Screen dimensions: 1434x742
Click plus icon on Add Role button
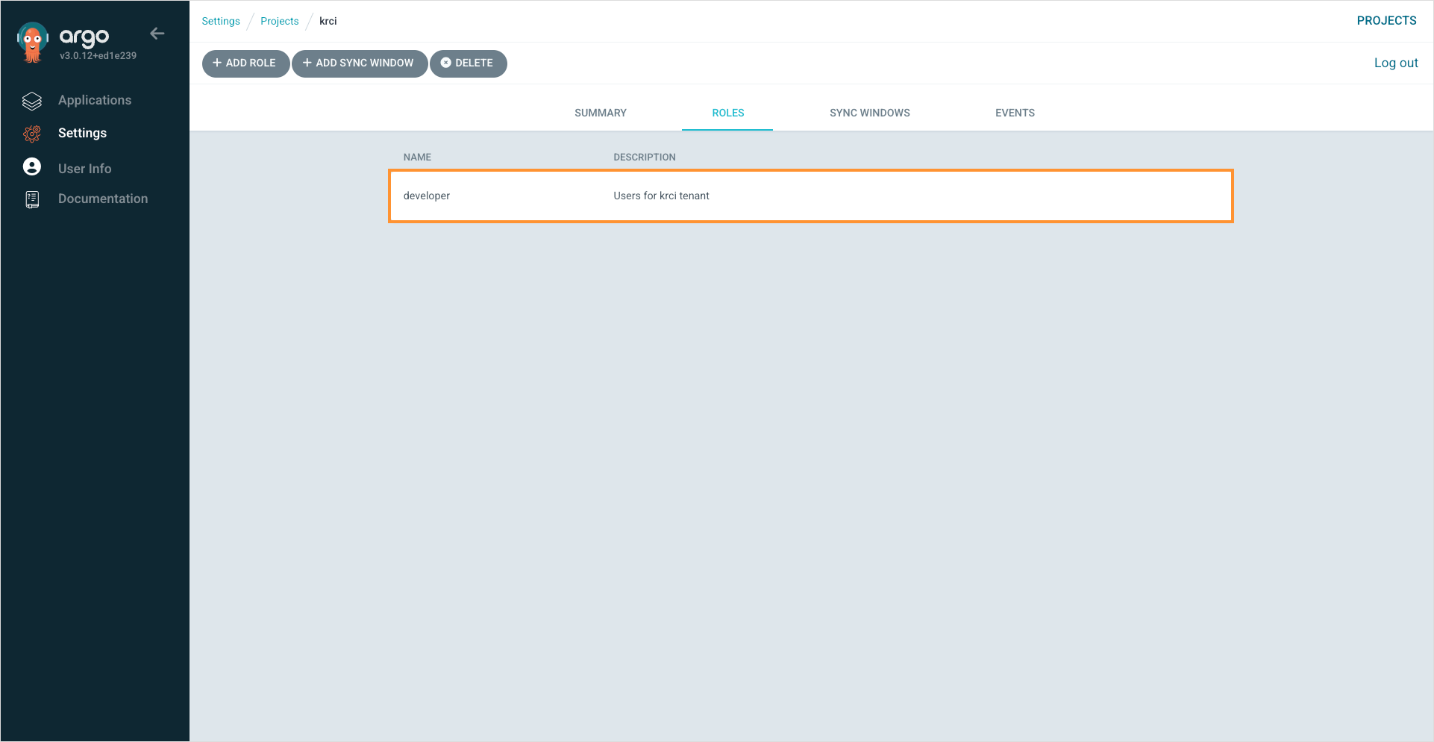pos(217,63)
